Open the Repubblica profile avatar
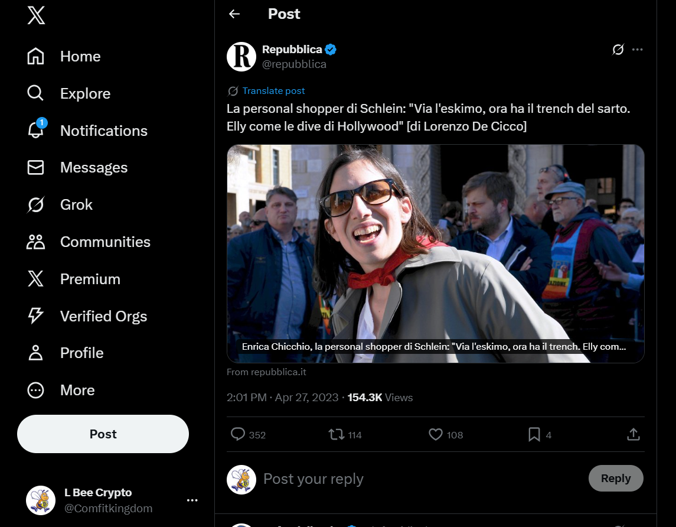The height and width of the screenshot is (527, 676). tap(241, 57)
